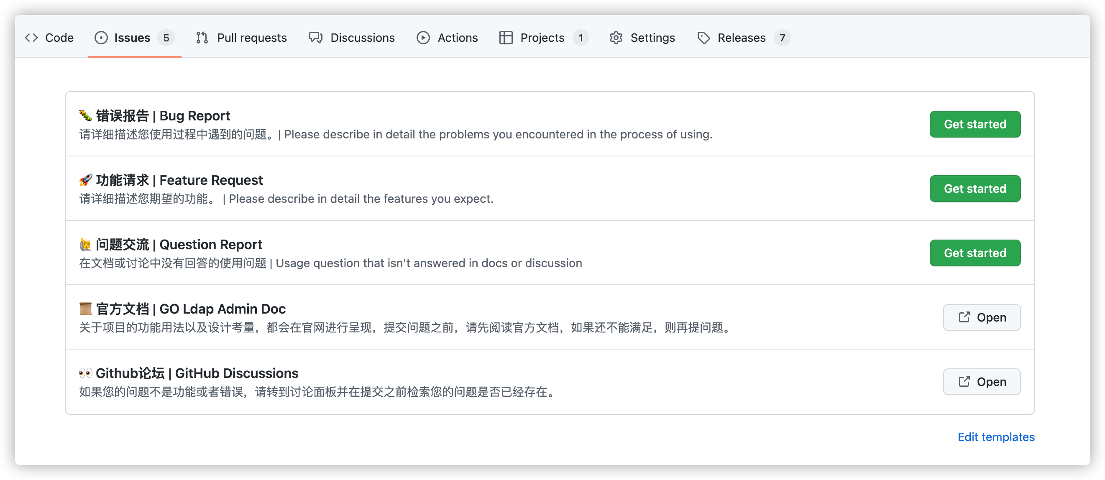Viewport: 1105px width, 480px height.
Task: Click the rocket emoji beside Feature Request
Action: 85,180
